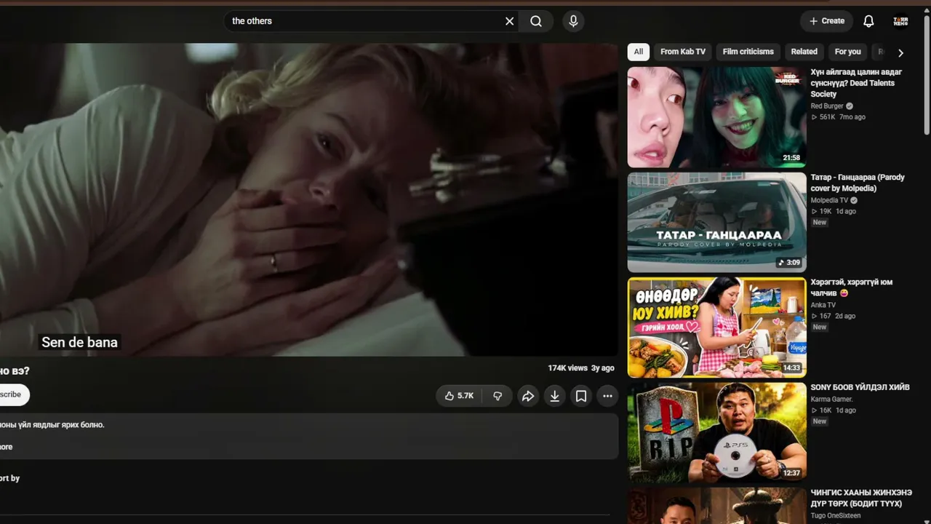The image size is (931, 524).
Task: Show more filter chips with right arrow
Action: point(900,52)
